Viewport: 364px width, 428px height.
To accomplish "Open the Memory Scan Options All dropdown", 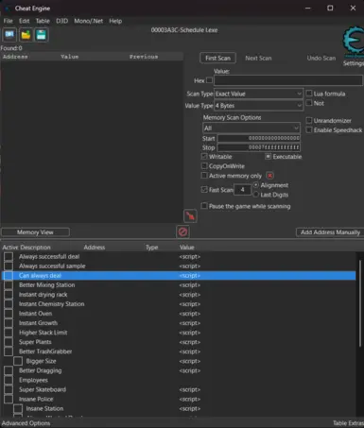I will (x=251, y=128).
